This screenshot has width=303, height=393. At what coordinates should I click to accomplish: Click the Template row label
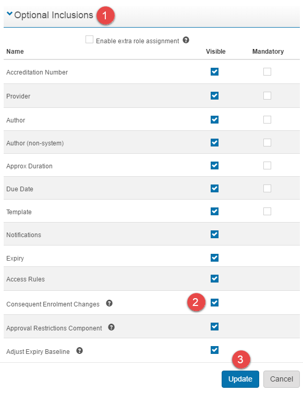pos(19,212)
